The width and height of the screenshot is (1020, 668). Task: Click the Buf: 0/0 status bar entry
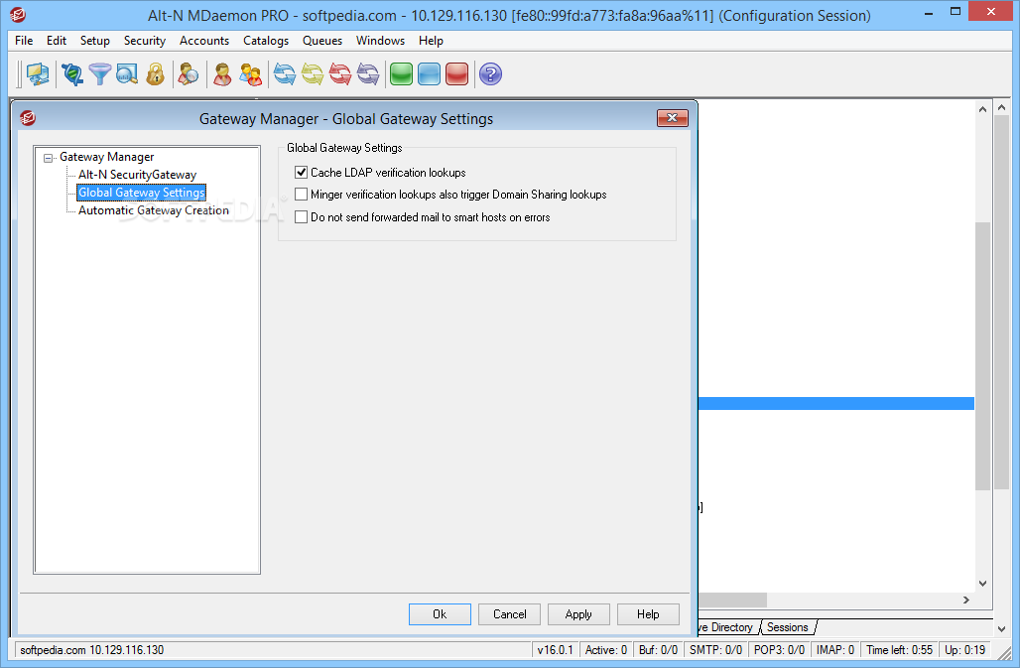click(x=658, y=650)
